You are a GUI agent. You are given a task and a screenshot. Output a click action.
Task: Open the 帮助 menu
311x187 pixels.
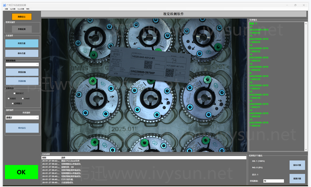coord(28,9)
